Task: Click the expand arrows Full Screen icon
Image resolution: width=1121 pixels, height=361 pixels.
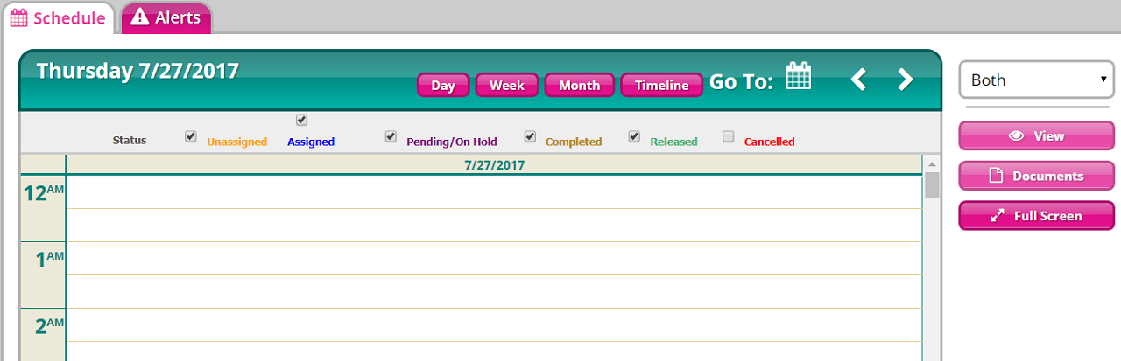Action: coord(997,216)
